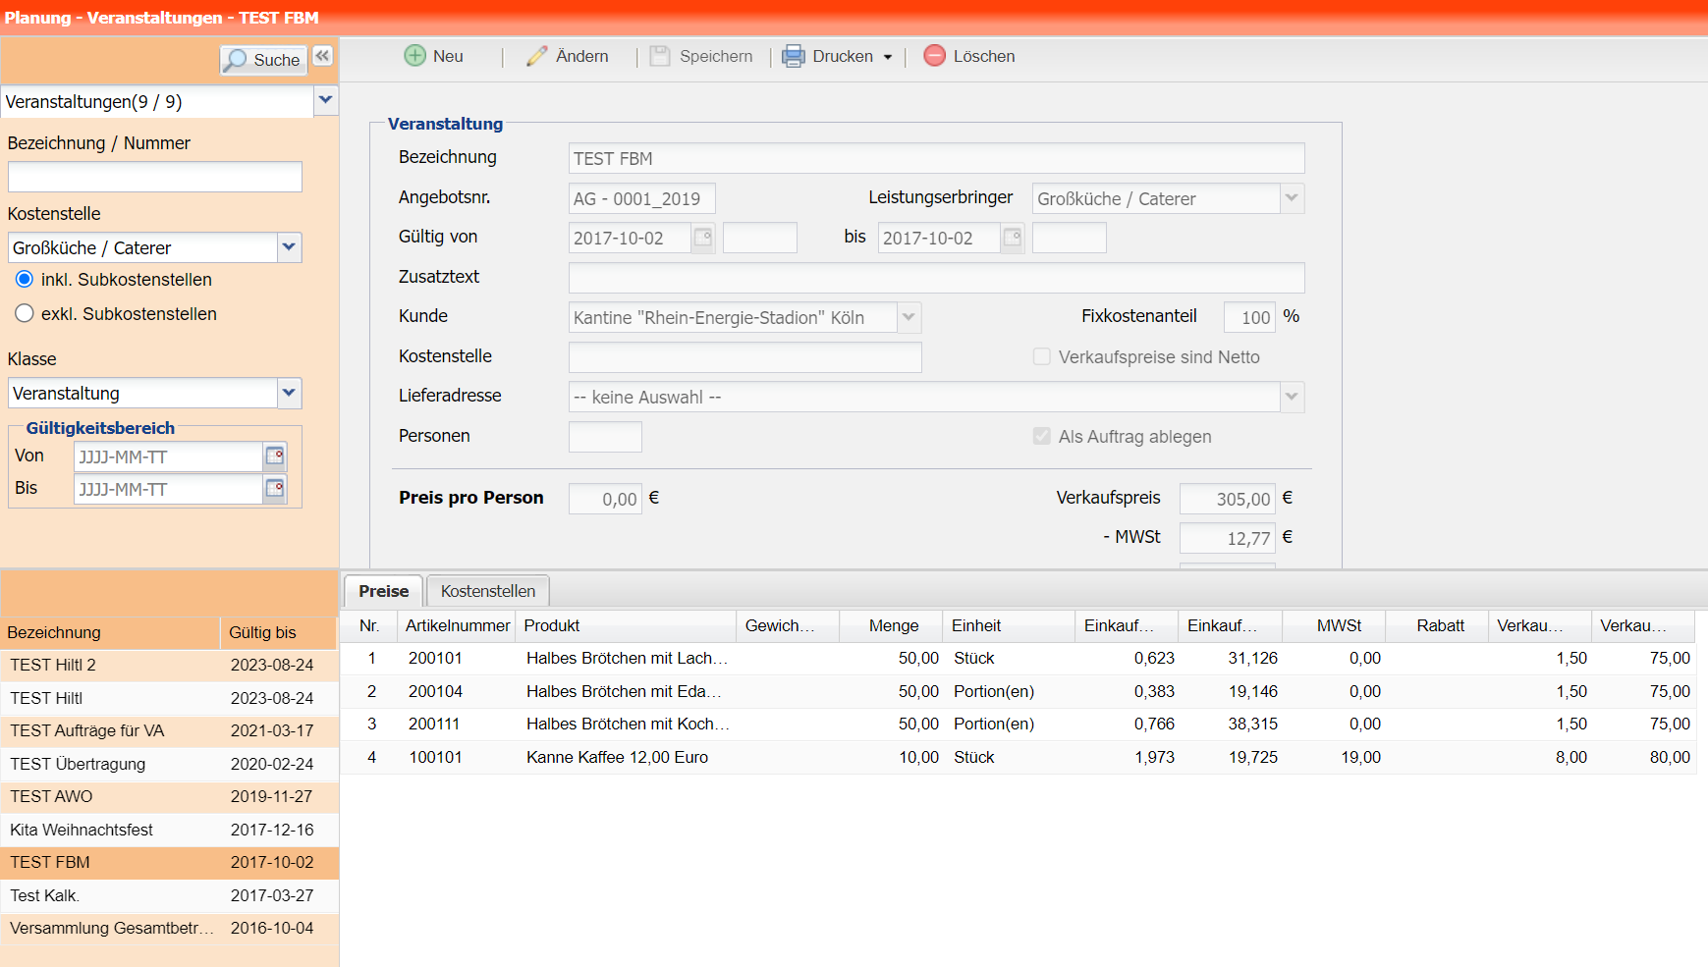The height and width of the screenshot is (967, 1708).
Task: Expand the Klasse Veranstaltung dropdown
Action: [x=289, y=393]
